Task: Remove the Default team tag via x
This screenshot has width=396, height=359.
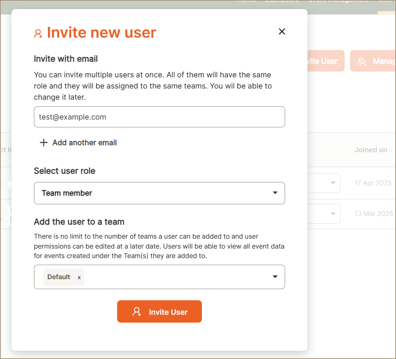Action: pyautogui.click(x=79, y=277)
